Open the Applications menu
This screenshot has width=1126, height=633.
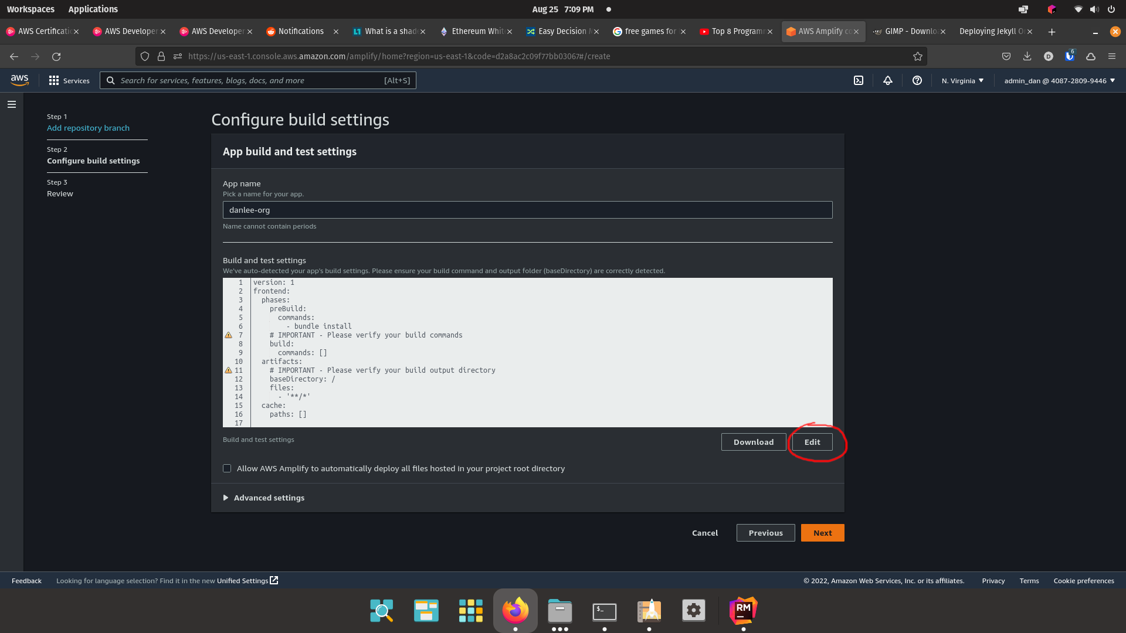coord(93,9)
